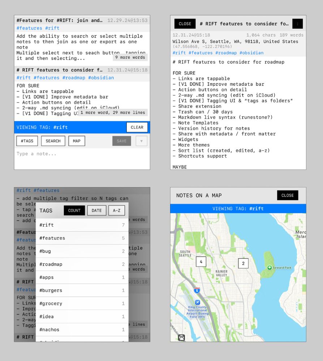
Task: Click the 'MAYBE' heading in the note
Action: click(180, 167)
